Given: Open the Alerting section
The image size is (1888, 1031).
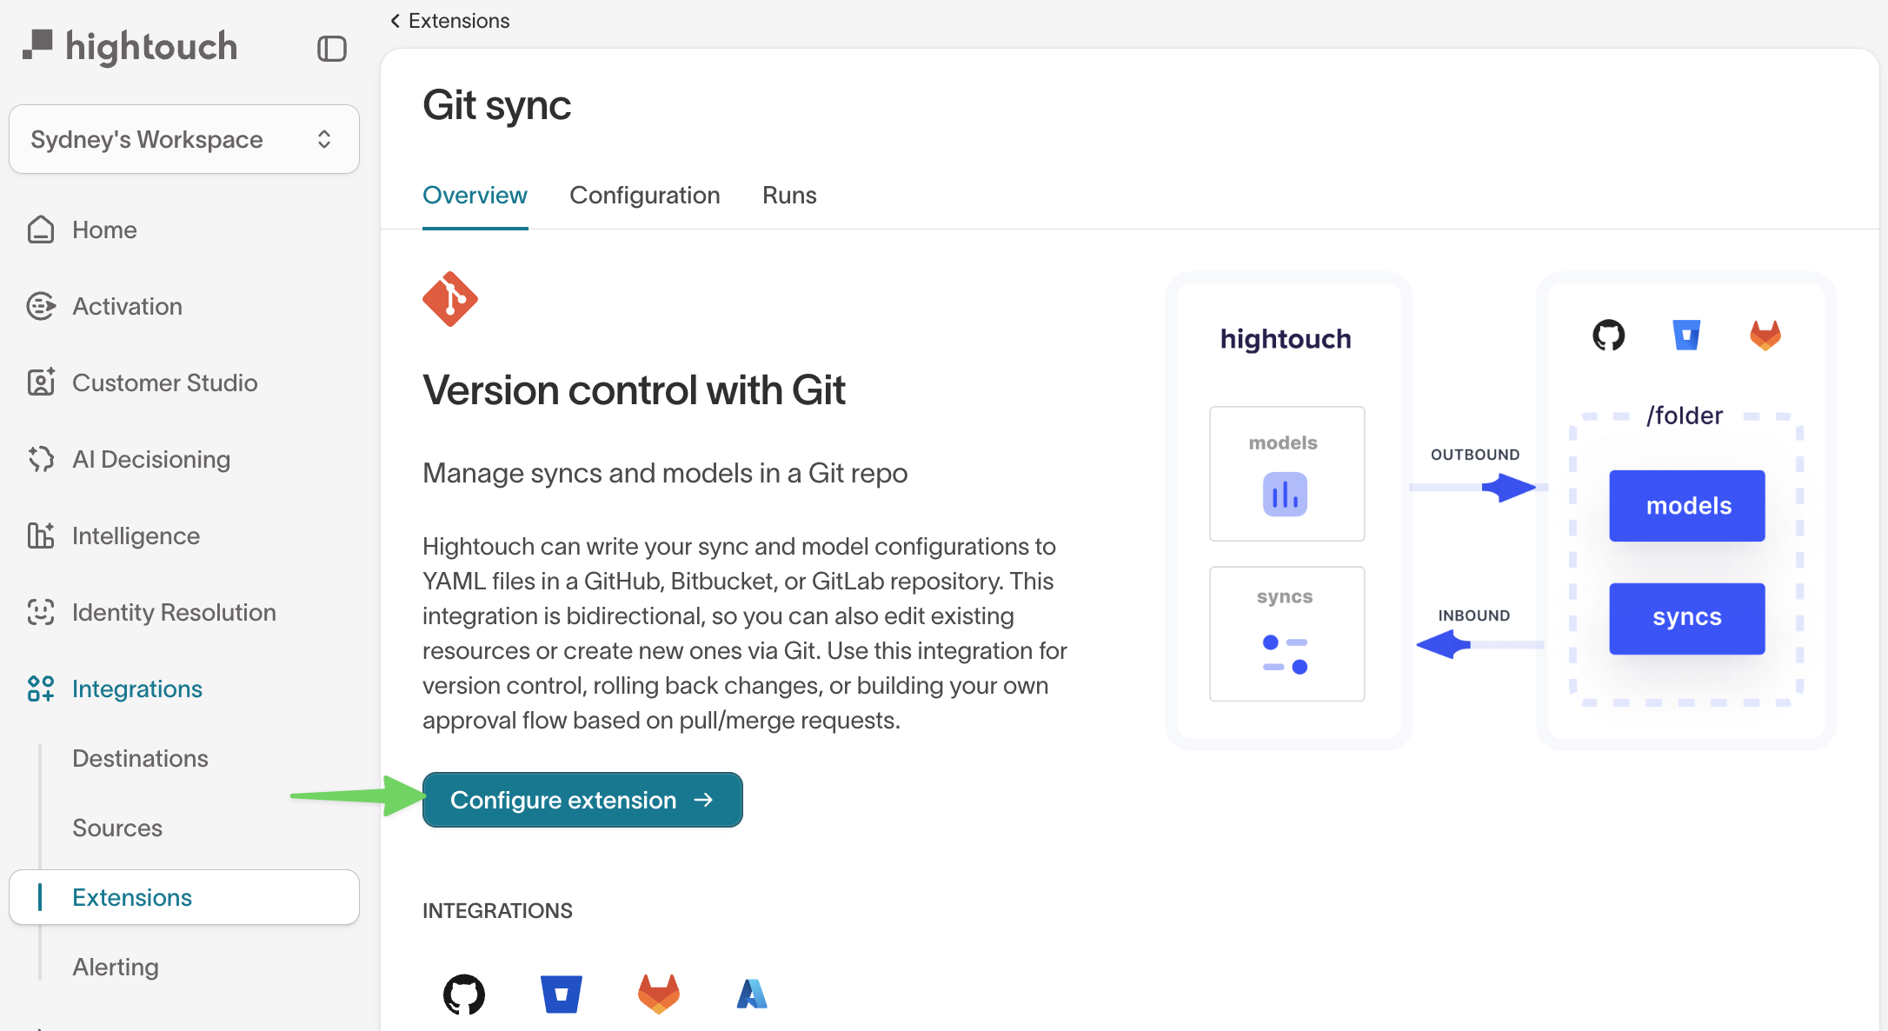Looking at the screenshot, I should pyautogui.click(x=116, y=967).
